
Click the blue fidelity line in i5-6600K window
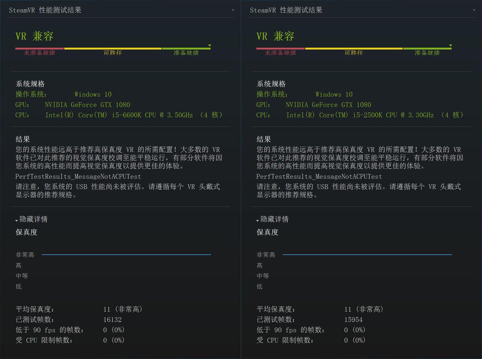pyautogui.click(x=126, y=255)
